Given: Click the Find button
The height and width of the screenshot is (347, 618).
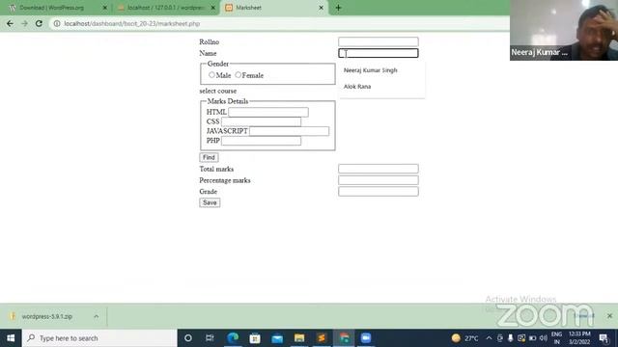Looking at the screenshot, I should [x=209, y=157].
